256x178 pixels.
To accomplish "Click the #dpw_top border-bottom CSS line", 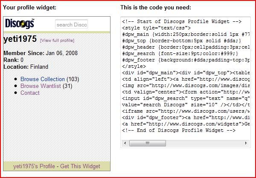I will tap(182, 41).
